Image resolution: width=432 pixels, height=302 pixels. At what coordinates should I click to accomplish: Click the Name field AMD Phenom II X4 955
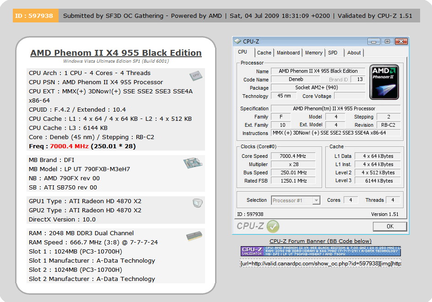point(318,71)
